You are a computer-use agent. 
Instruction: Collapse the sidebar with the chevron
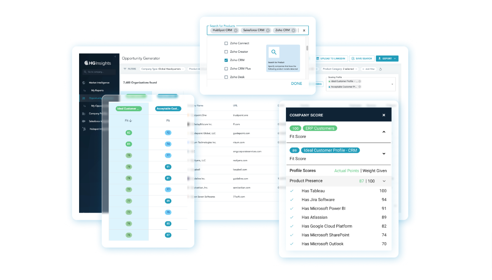coord(115,56)
